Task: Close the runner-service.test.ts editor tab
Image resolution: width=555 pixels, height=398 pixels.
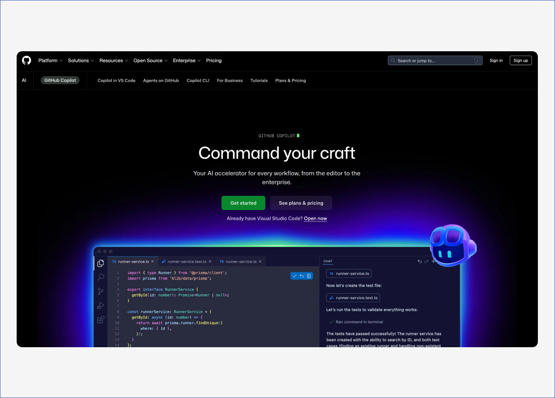Action: (210, 261)
